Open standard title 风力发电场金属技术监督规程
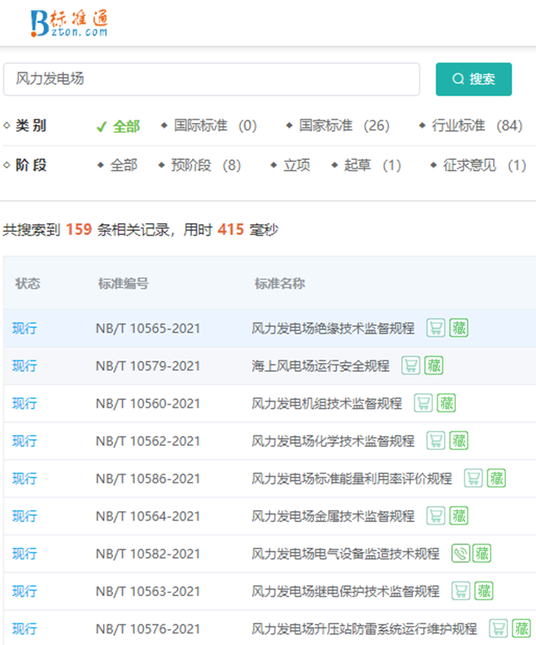Image resolution: width=536 pixels, height=645 pixels. [333, 516]
